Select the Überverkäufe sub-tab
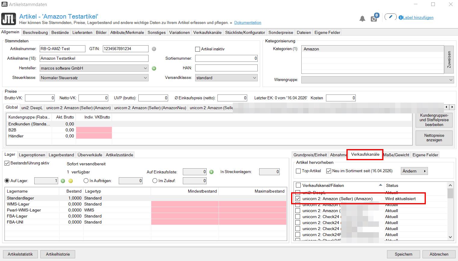Image resolution: width=458 pixels, height=261 pixels. pos(90,155)
